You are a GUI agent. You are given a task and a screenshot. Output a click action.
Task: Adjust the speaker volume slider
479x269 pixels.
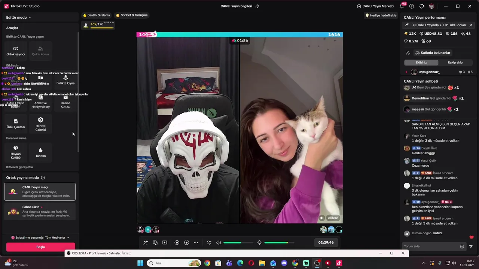(238, 243)
